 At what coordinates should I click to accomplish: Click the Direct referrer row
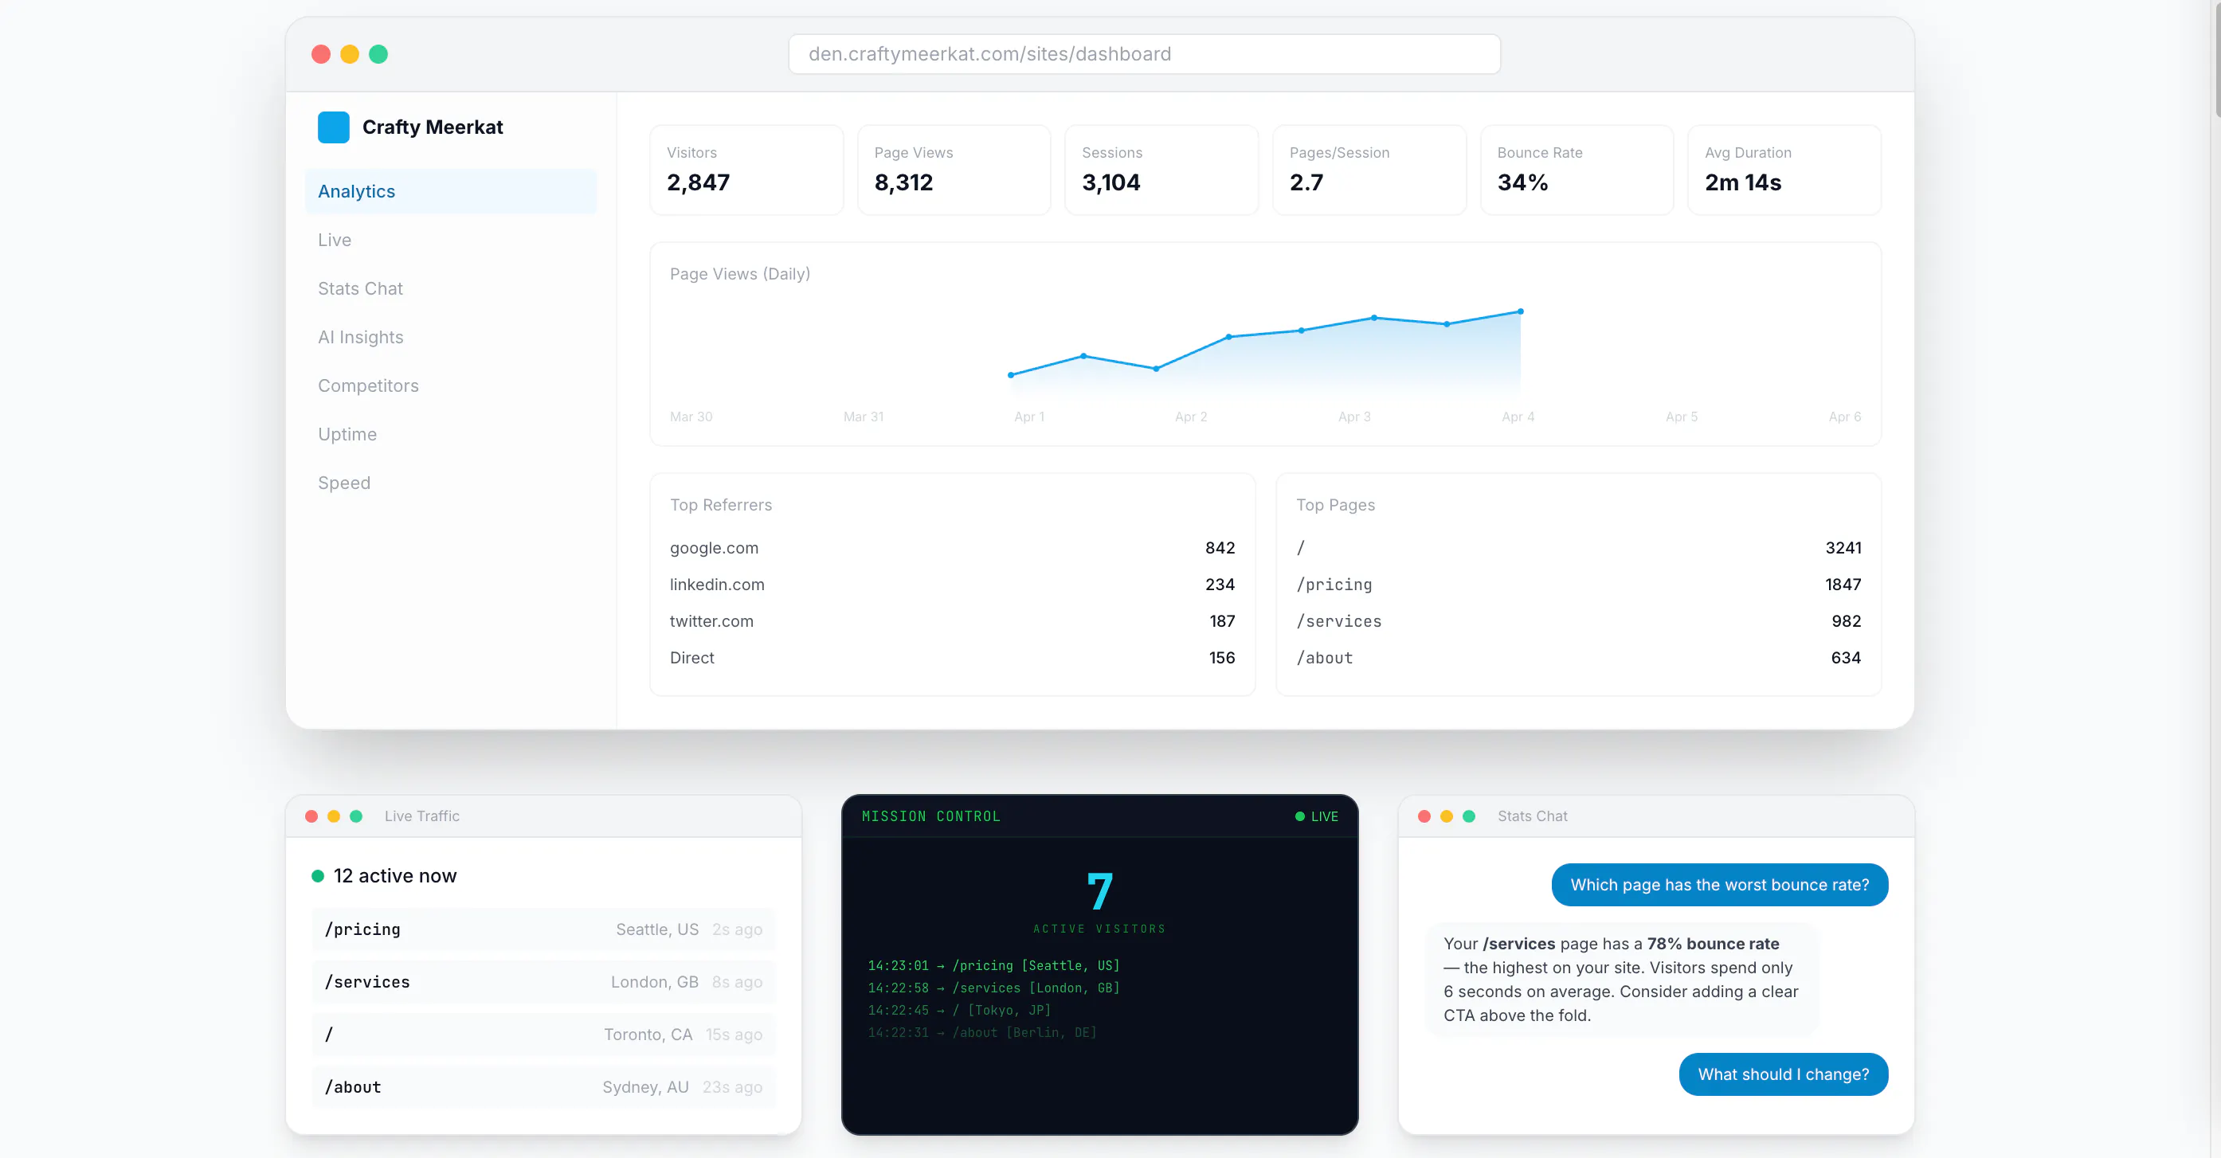[952, 658]
